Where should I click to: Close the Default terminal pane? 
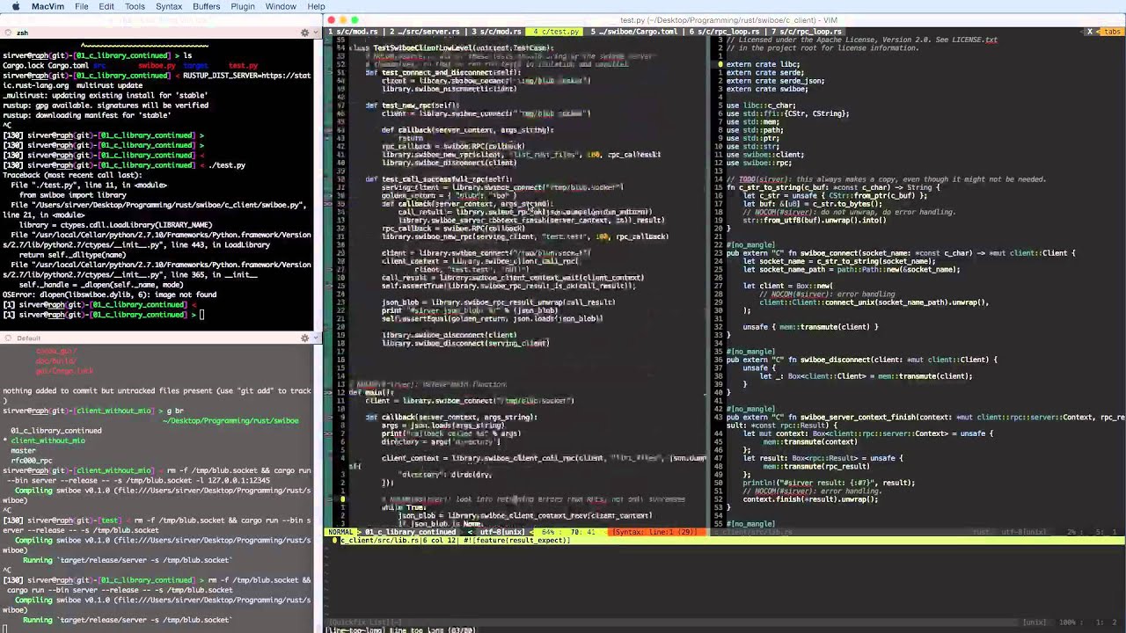pos(7,338)
